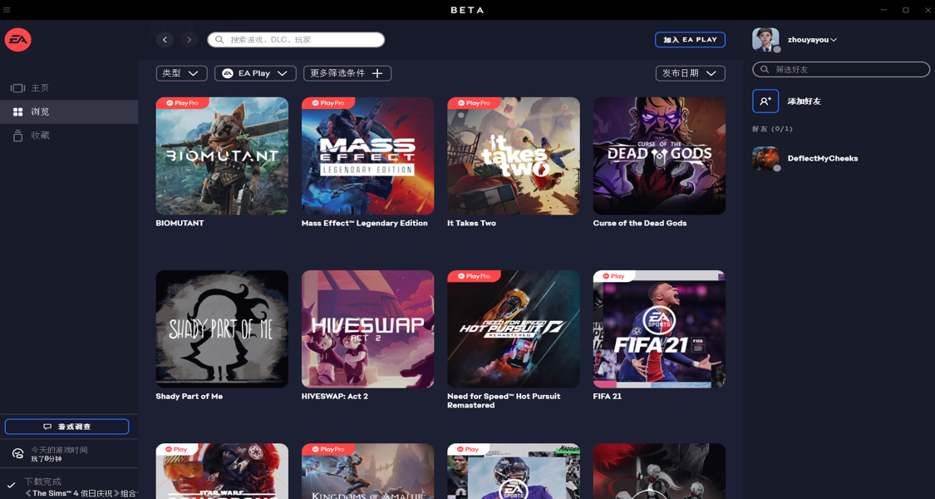
Task: Open the 发布日期 sort dropdown
Action: click(x=690, y=73)
